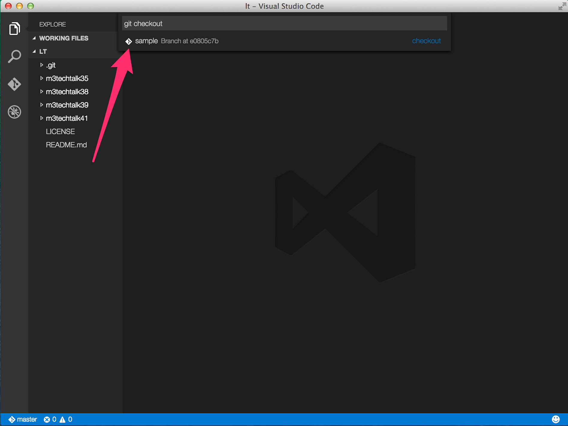Enter full screen using the title bar arrows

pyautogui.click(x=562, y=6)
